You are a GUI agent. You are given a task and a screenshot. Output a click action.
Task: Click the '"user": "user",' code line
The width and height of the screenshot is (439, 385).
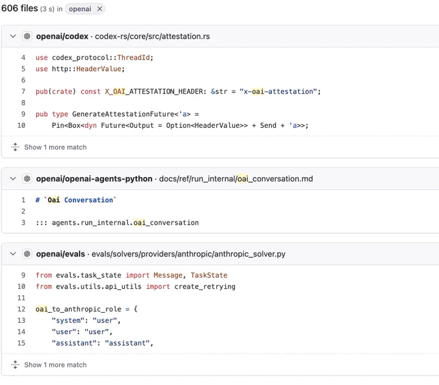tap(82, 332)
